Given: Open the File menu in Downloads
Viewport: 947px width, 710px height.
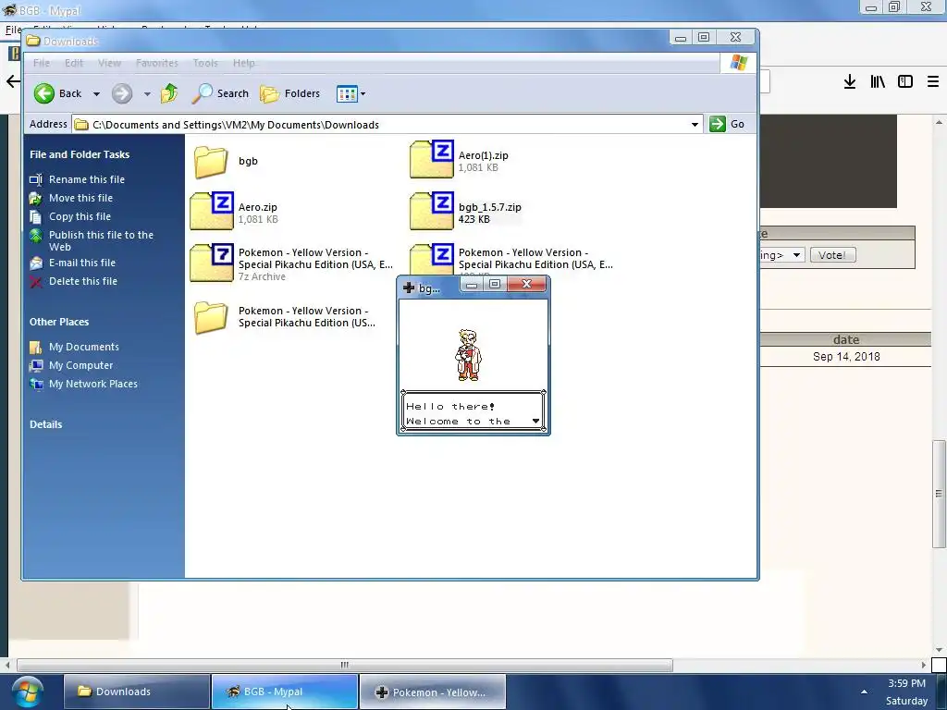Looking at the screenshot, I should click(41, 63).
